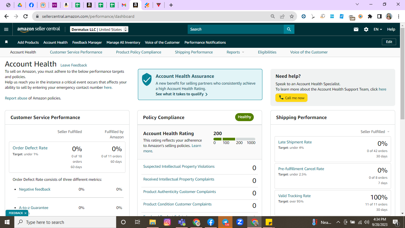Show hidden system tray icons
This screenshot has width=405, height=228.
(338, 222)
